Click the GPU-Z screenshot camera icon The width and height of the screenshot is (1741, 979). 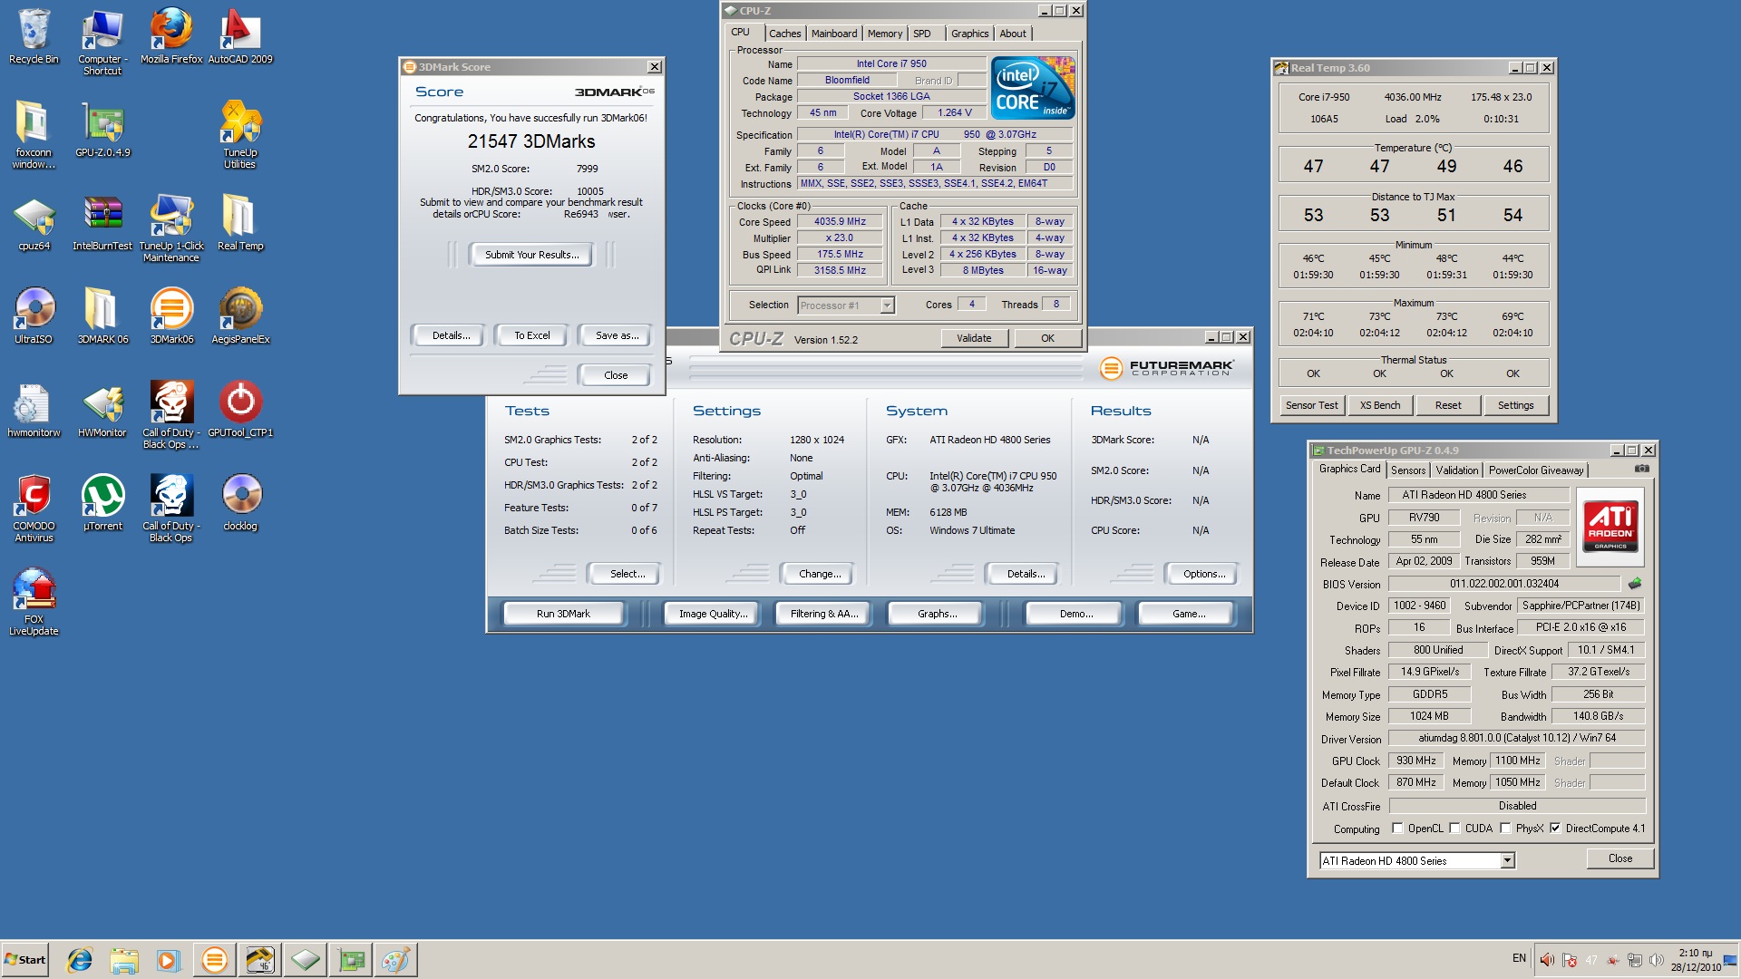pos(1641,469)
